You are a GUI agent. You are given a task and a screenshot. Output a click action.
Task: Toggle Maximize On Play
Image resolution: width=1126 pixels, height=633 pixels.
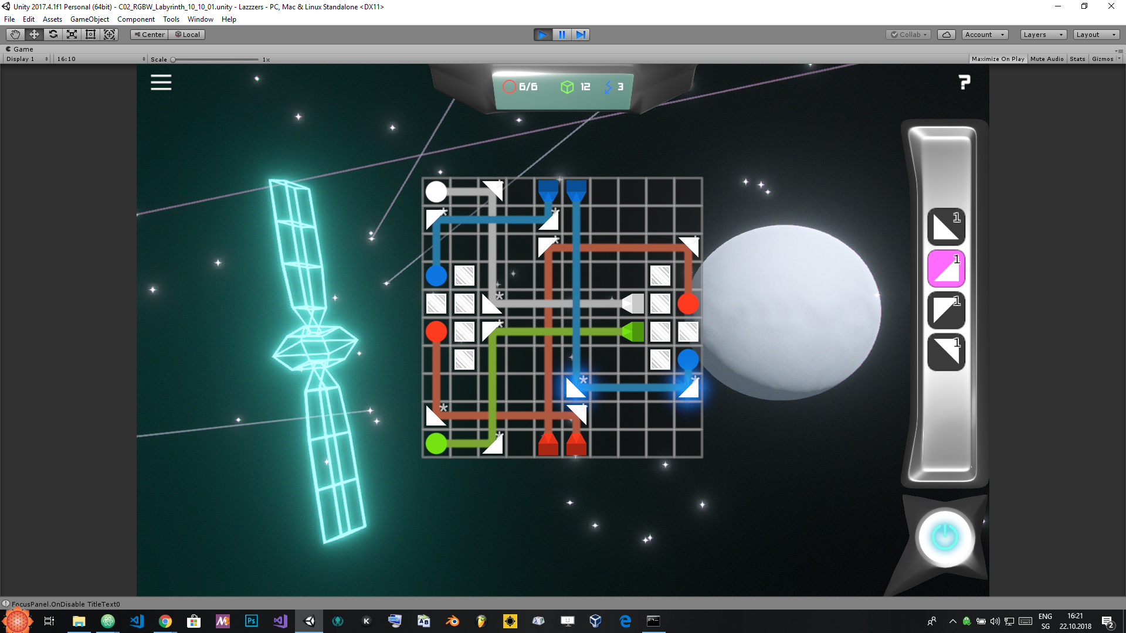pyautogui.click(x=998, y=59)
